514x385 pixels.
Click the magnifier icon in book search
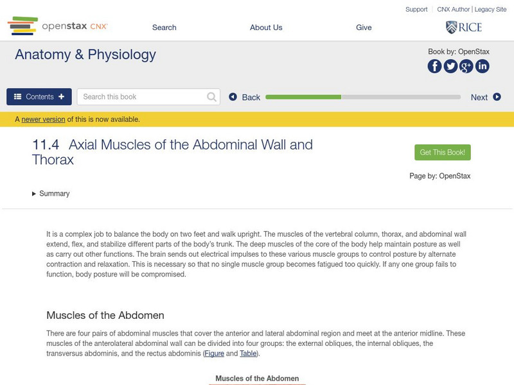coord(212,97)
